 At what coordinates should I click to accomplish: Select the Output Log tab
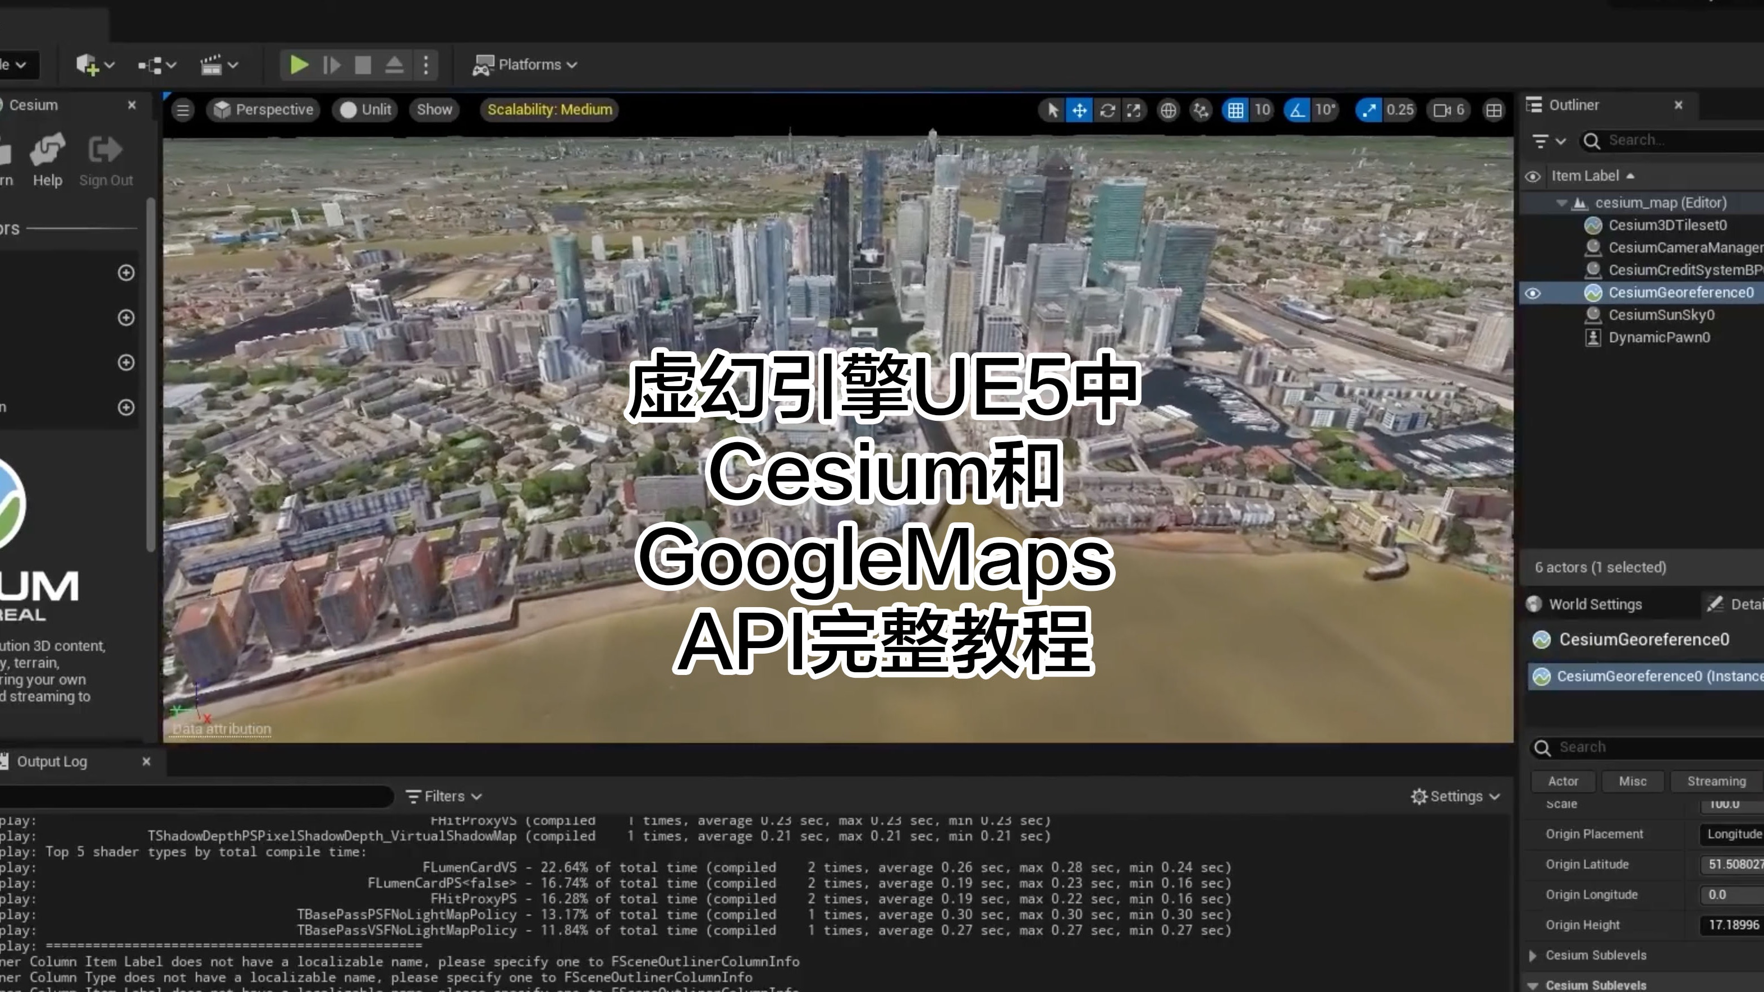coord(52,762)
